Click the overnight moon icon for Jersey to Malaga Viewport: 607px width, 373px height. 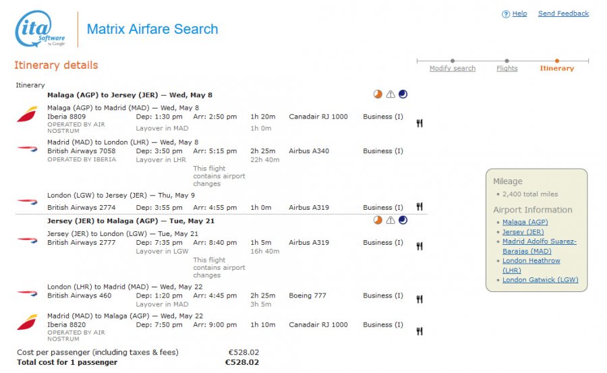403,220
